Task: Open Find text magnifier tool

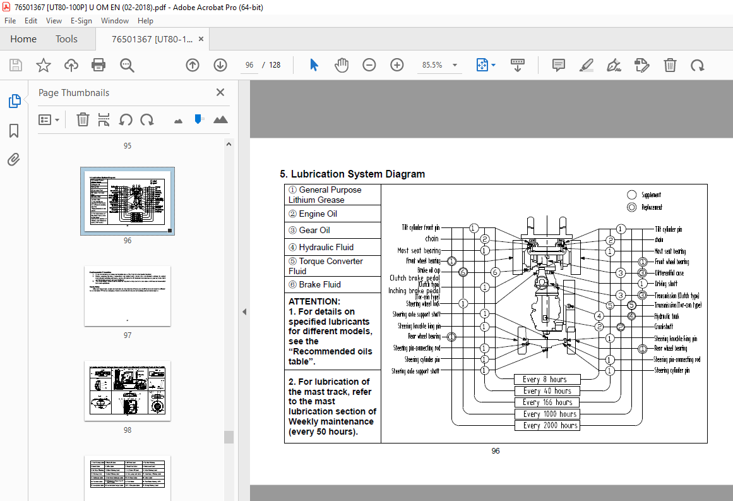Action: (x=127, y=65)
